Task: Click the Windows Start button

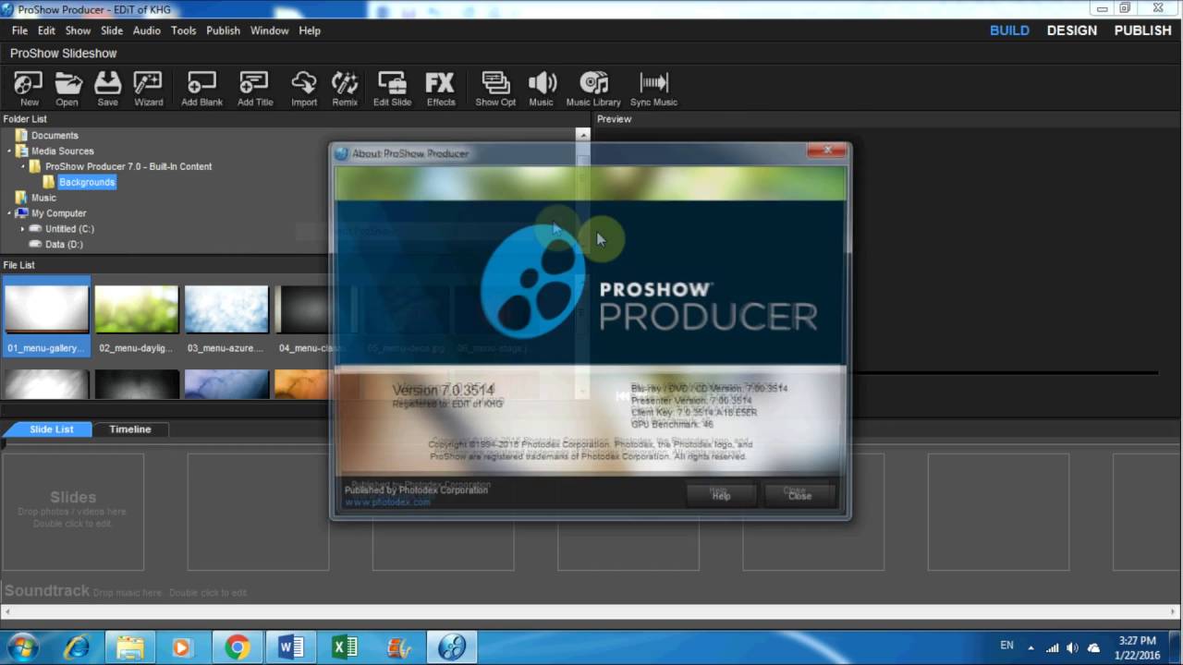Action: coord(22,647)
